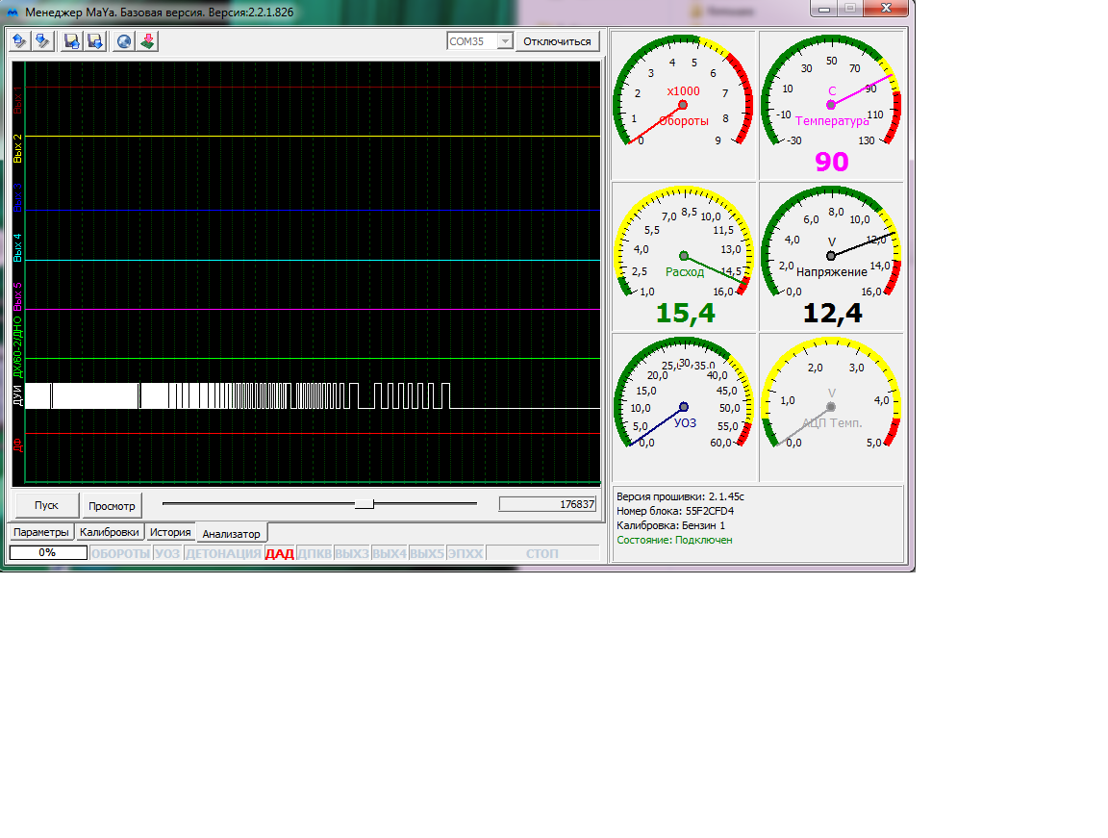Click the Отключиться button
The image size is (1108, 838).
coord(558,41)
